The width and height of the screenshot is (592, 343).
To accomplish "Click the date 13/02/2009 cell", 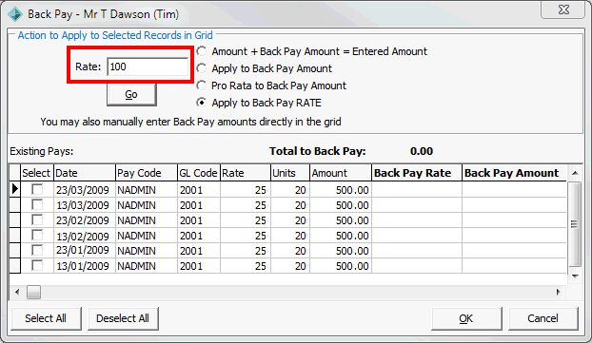I will tap(85, 236).
